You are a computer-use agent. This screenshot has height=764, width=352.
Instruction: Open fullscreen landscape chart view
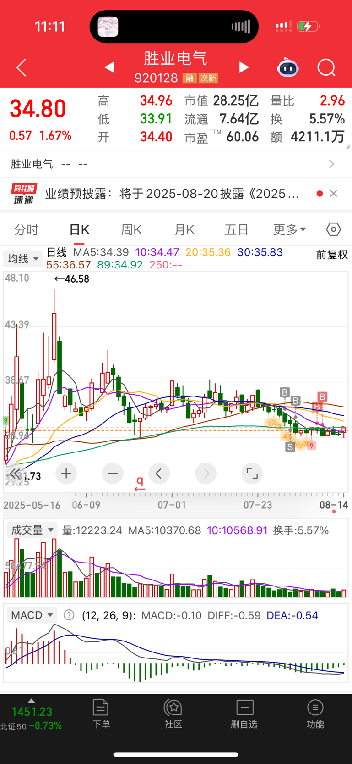point(252,474)
